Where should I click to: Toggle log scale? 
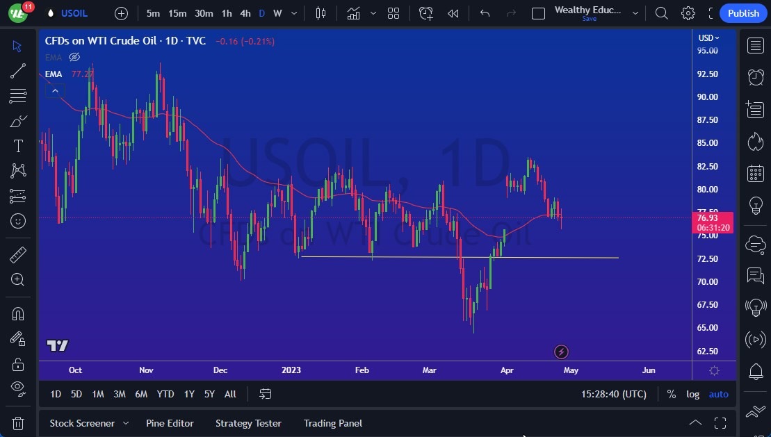tap(692, 394)
